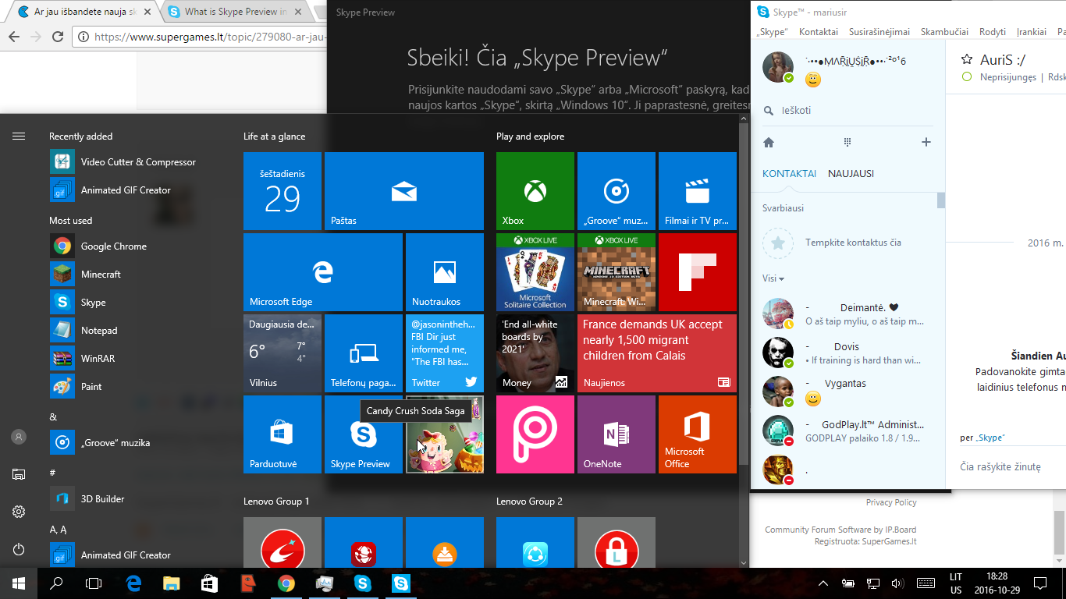Viewport: 1066px width, 599px height.
Task: Open the Susirašinėjimai menu
Action: [x=879, y=32]
